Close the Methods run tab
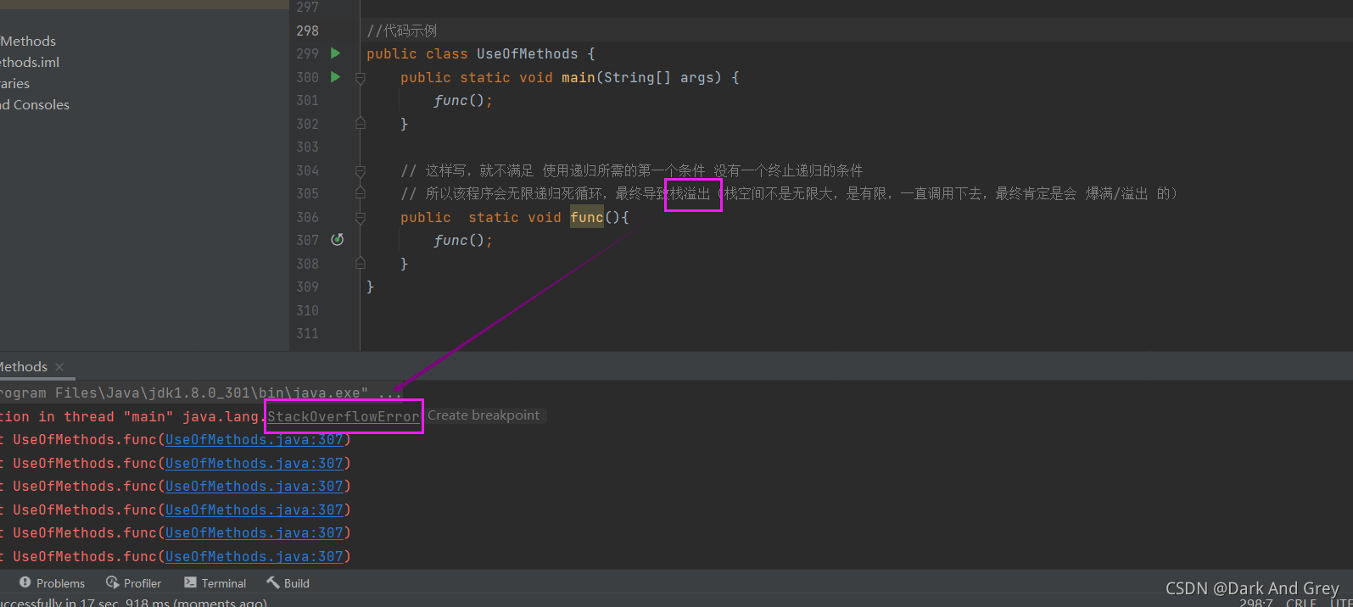This screenshot has height=607, width=1353. click(x=59, y=367)
